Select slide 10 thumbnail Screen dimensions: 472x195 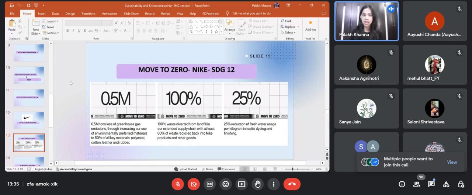click(29, 75)
